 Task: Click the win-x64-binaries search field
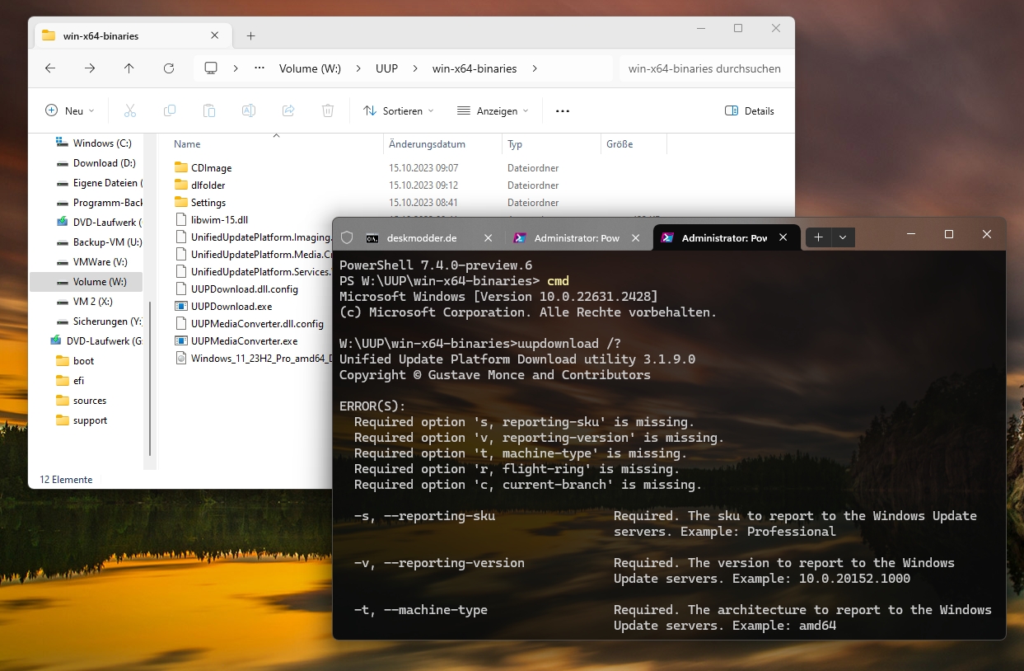[x=704, y=68]
